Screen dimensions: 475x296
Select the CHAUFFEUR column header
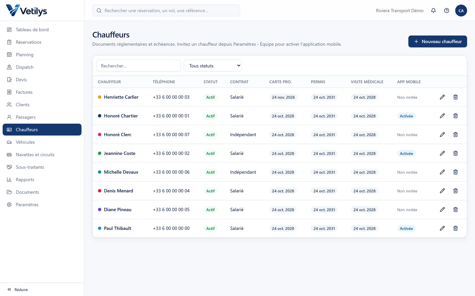point(109,82)
